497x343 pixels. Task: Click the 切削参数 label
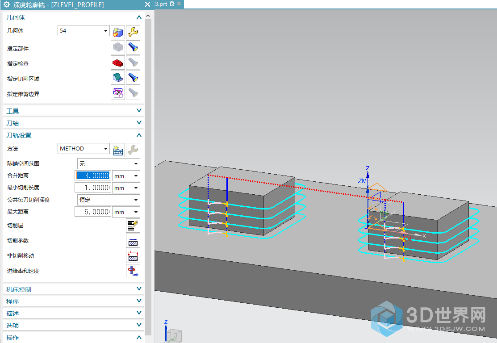(18, 241)
